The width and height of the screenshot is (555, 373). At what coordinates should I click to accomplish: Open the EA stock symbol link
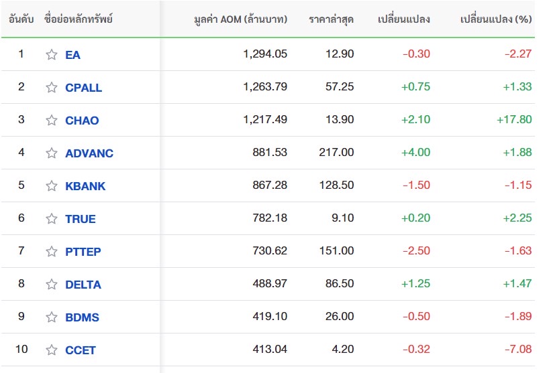[72, 55]
